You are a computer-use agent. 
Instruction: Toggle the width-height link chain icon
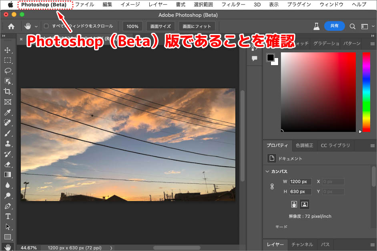point(272,187)
